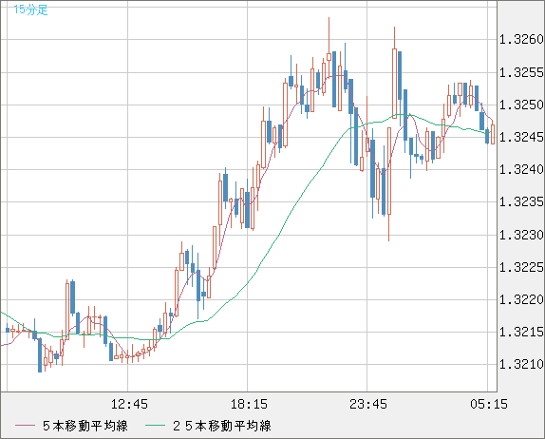
Task: Click the 1.3260 price axis label
Action: tap(521, 39)
